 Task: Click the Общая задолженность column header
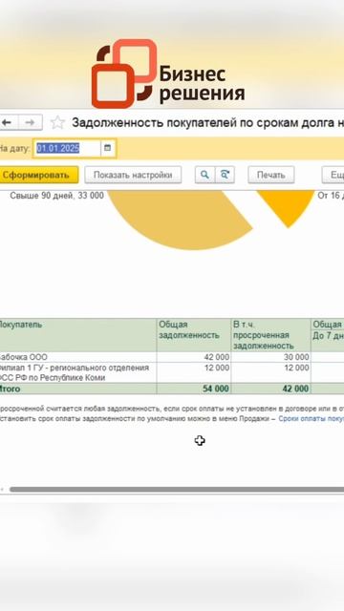(194, 335)
